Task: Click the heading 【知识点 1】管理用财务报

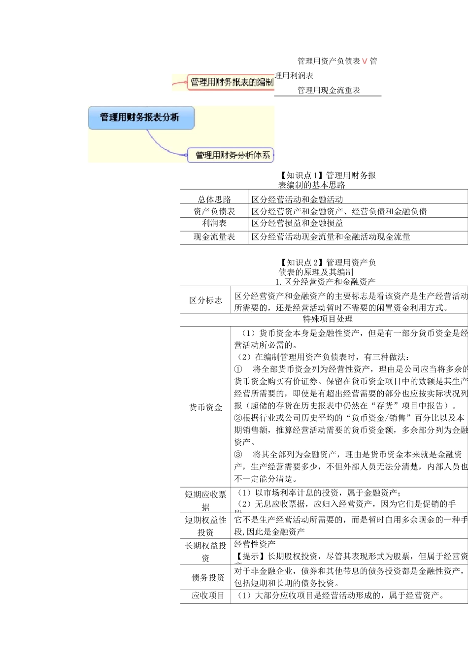Action: coord(328,175)
